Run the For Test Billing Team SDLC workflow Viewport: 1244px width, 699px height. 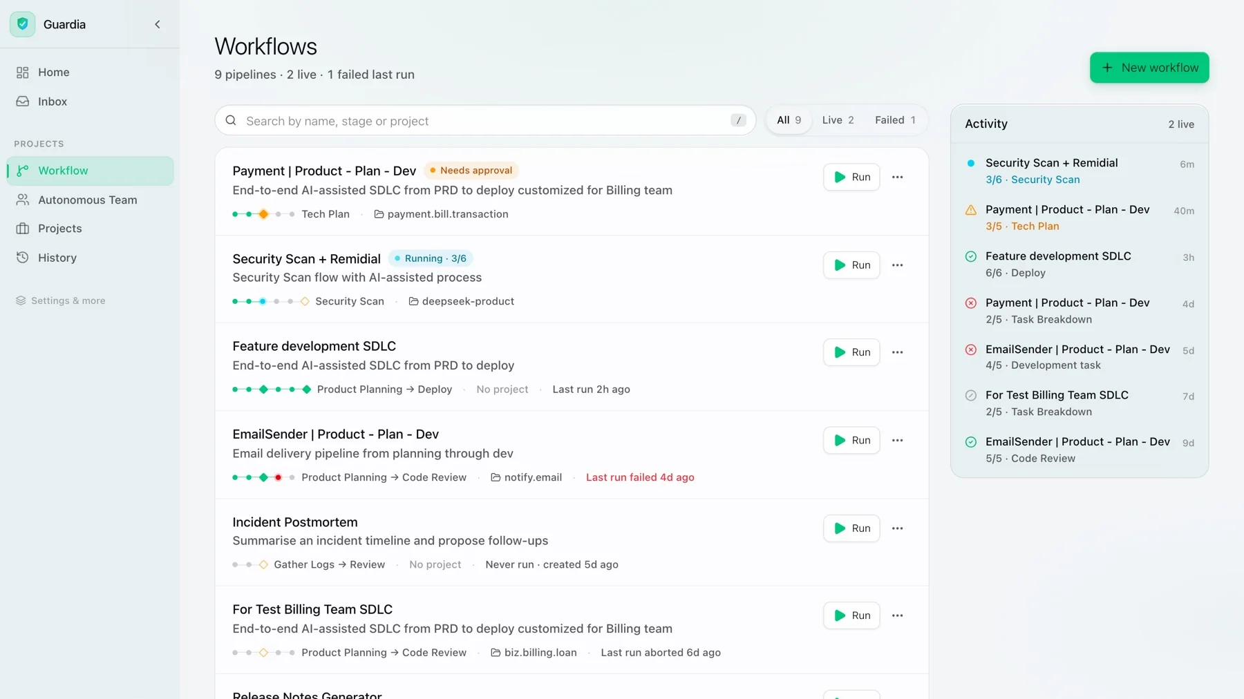pyautogui.click(x=851, y=615)
